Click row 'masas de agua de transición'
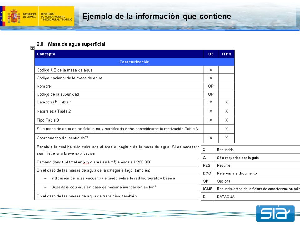This screenshot has width=300, height=225. tap(117, 196)
